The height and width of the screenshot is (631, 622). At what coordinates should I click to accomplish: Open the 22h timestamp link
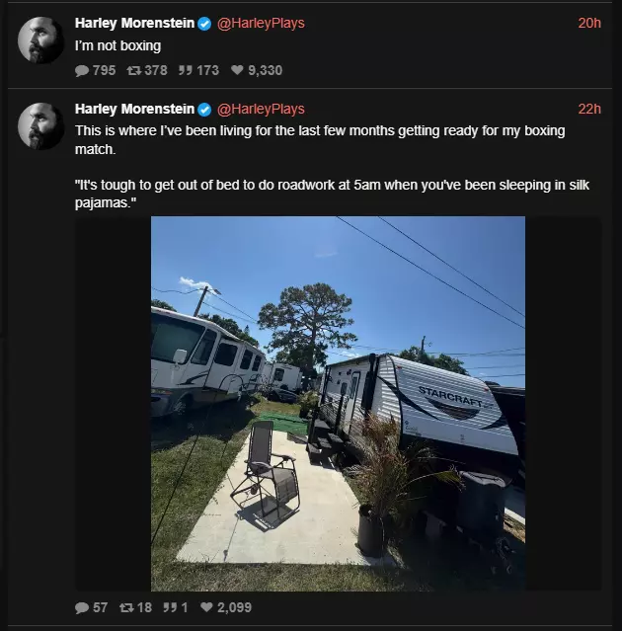589,109
